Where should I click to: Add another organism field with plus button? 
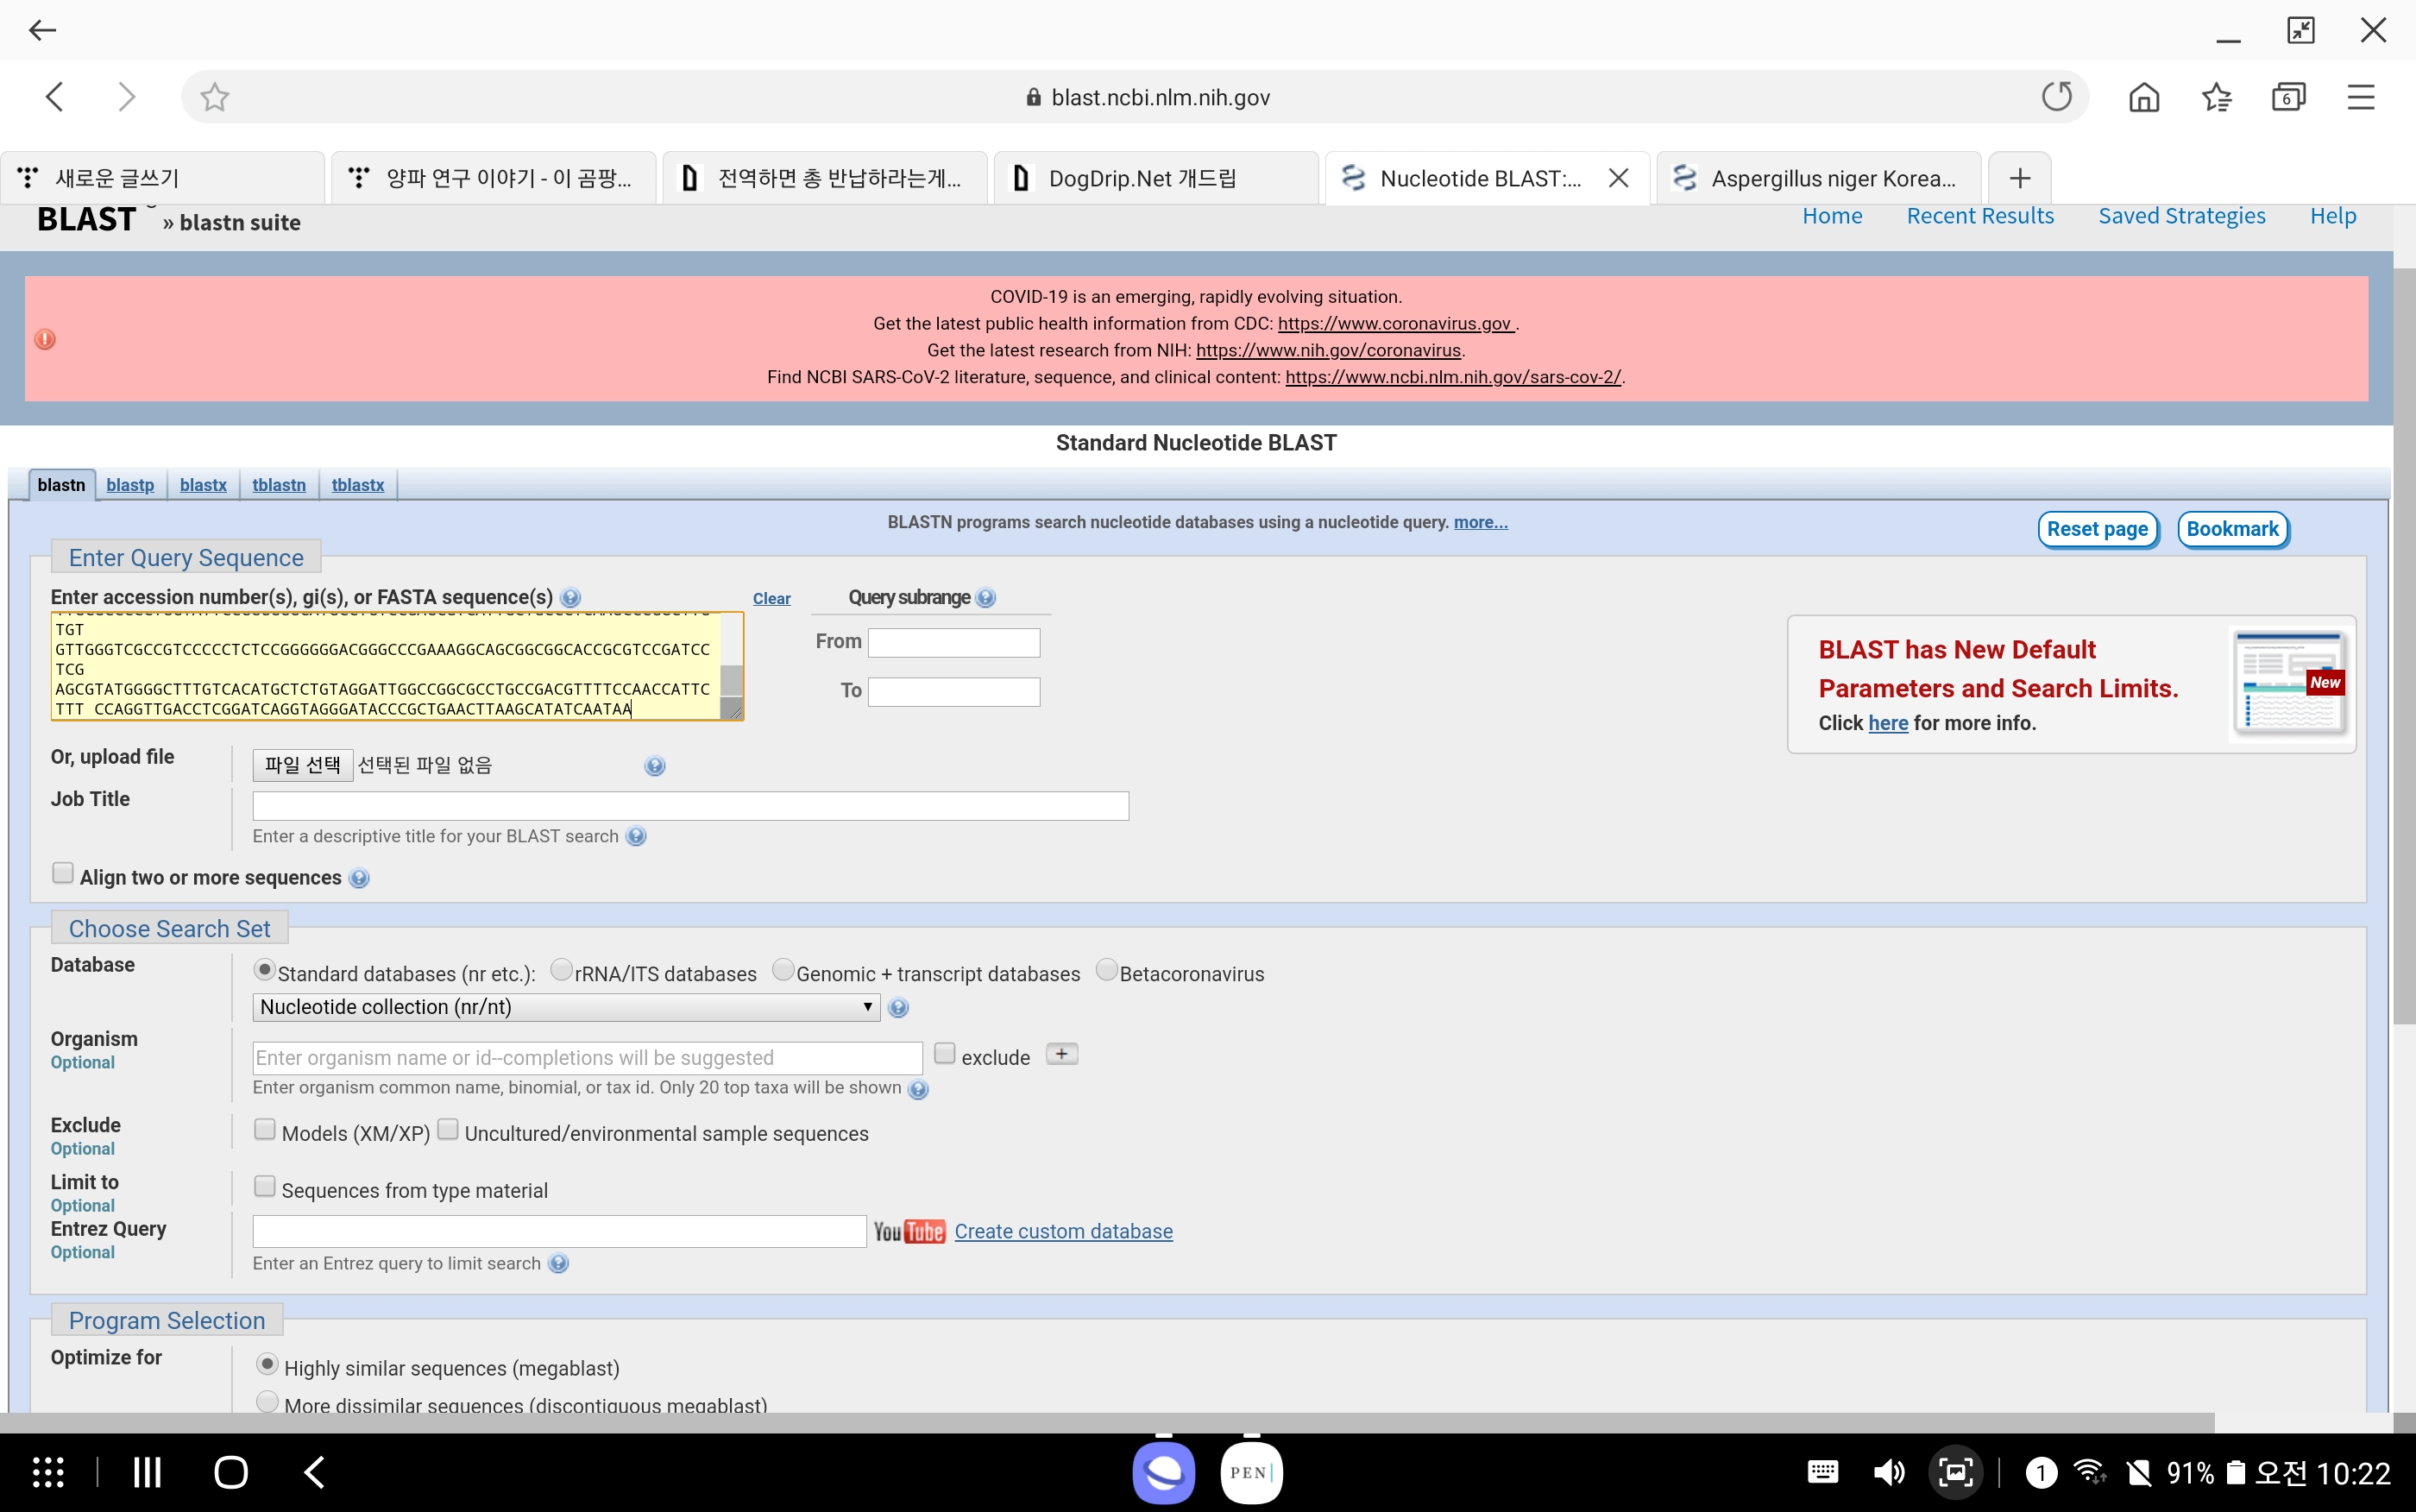tap(1061, 1054)
